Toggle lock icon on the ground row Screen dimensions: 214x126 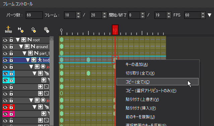click(11, 47)
